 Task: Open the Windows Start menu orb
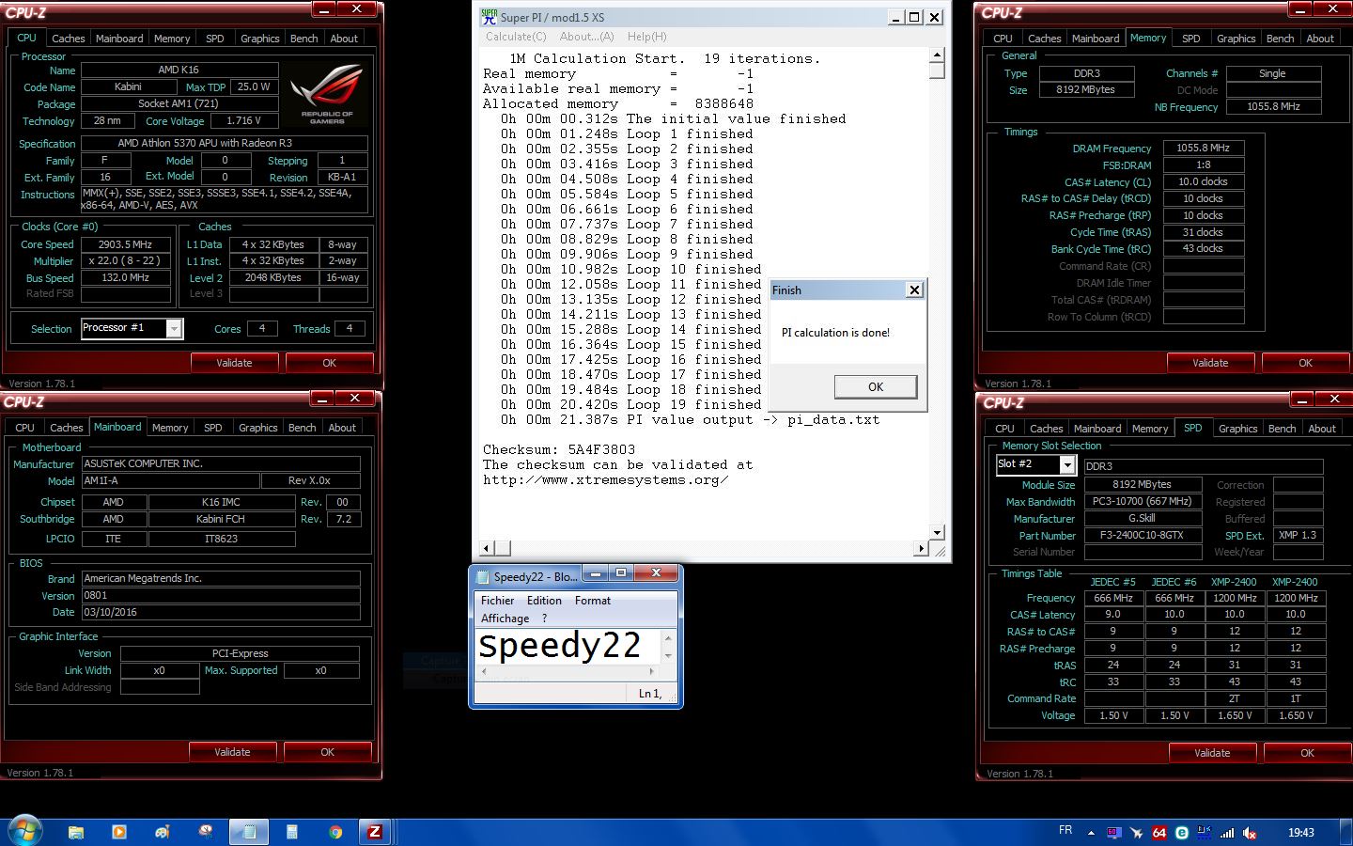click(x=25, y=830)
